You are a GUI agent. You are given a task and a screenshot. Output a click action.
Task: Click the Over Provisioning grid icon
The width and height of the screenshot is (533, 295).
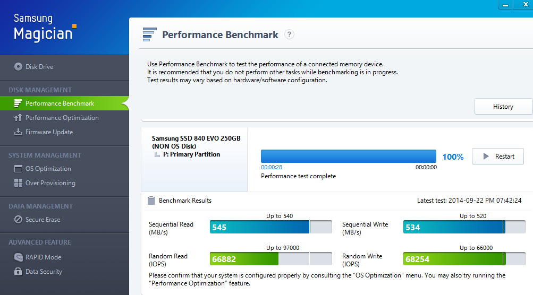tap(18, 183)
